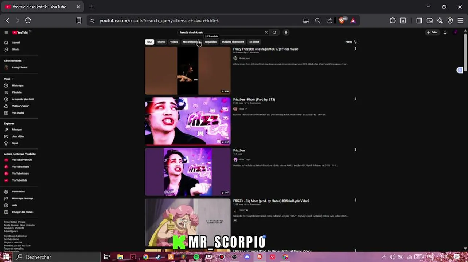Image resolution: width=468 pixels, height=262 pixels.
Task: Click the Rechercher taskbar search box
Action: (56, 257)
